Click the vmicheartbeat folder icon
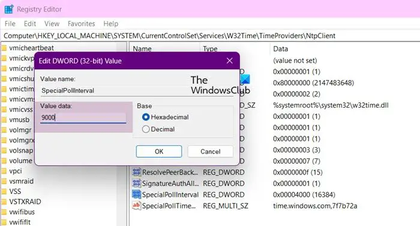 tap(4, 48)
